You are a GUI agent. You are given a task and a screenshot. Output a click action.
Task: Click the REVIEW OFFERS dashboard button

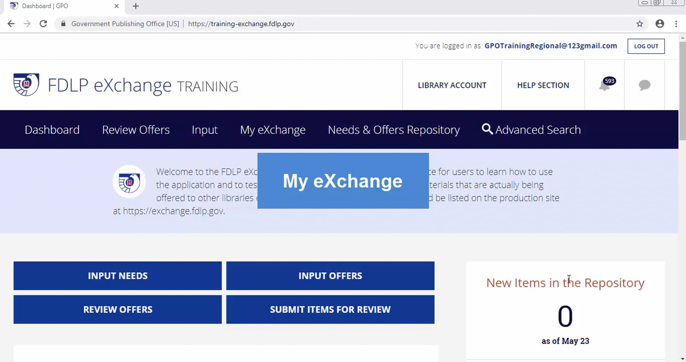[117, 309]
